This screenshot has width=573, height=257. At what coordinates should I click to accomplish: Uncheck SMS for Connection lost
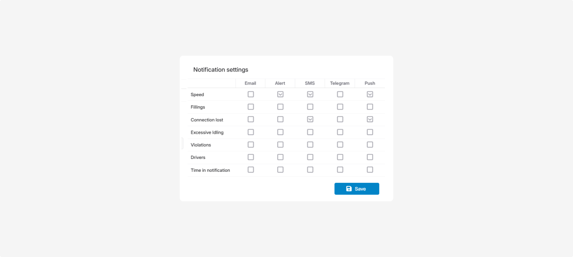coord(310,119)
